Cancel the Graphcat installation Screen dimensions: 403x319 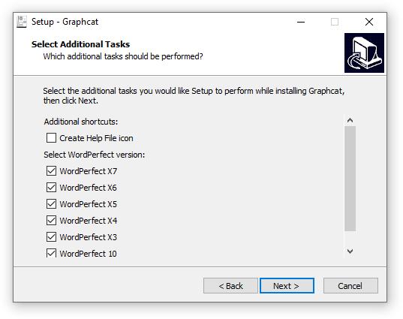pyautogui.click(x=350, y=285)
